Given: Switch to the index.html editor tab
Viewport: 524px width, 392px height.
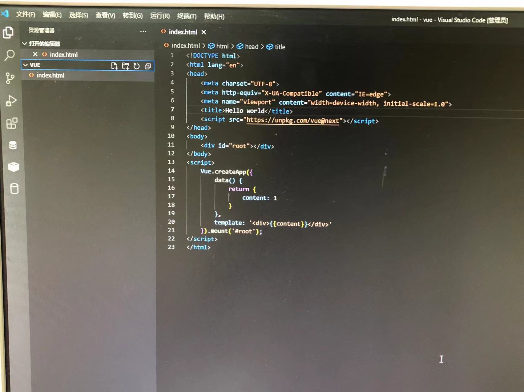Looking at the screenshot, I should pyautogui.click(x=183, y=32).
